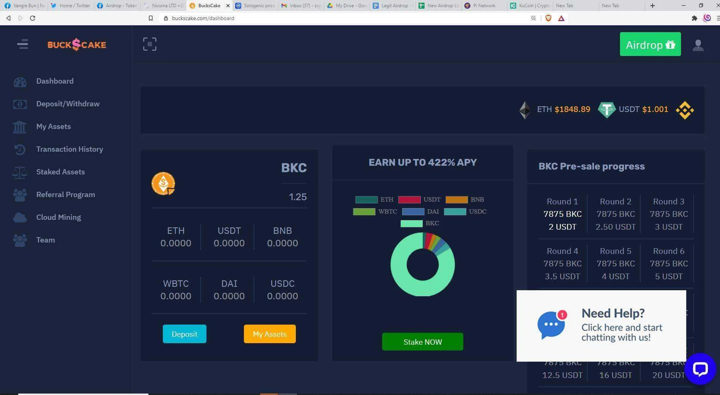Click the Brave Rewards triangle icon
The height and width of the screenshot is (395, 720).
(561, 18)
